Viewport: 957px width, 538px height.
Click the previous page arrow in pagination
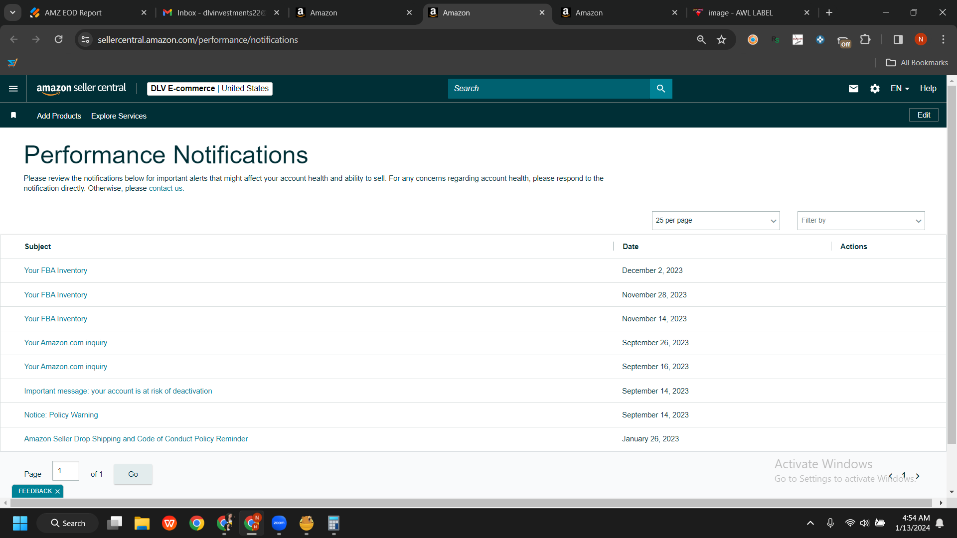pyautogui.click(x=891, y=476)
